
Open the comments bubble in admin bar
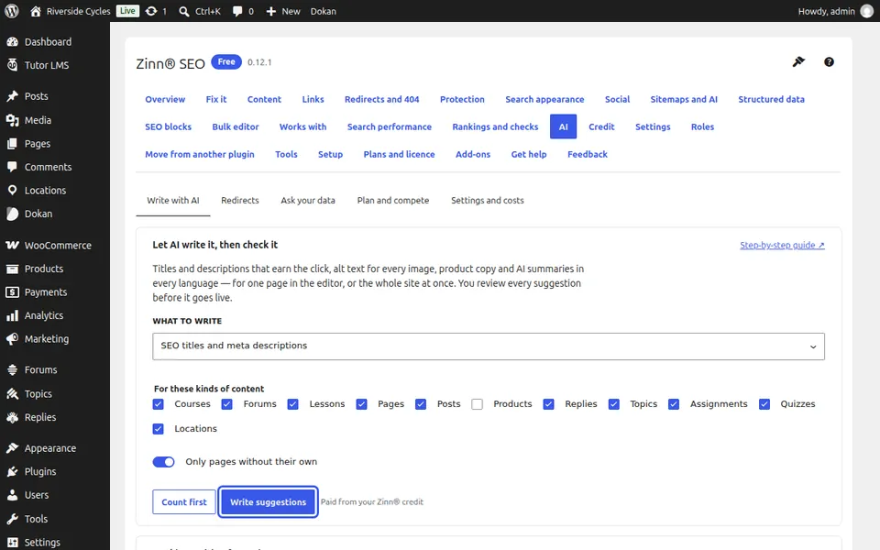coord(237,11)
